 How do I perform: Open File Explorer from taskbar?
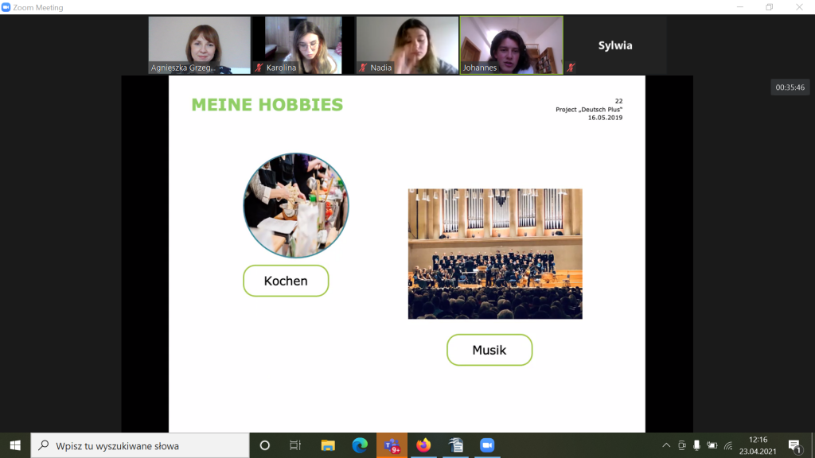[x=328, y=445]
